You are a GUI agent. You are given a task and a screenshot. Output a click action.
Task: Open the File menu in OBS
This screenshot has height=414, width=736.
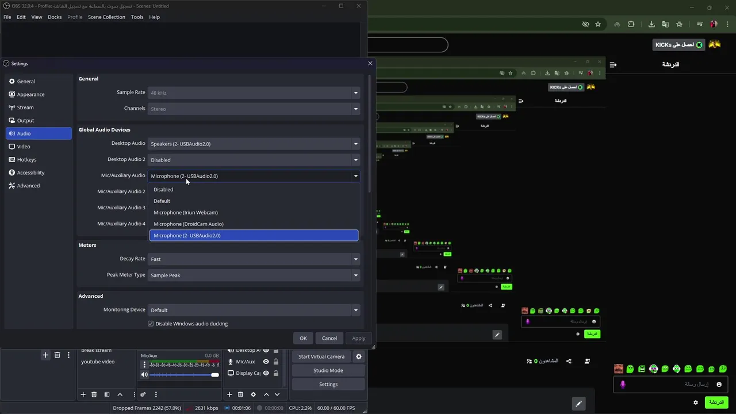point(7,17)
